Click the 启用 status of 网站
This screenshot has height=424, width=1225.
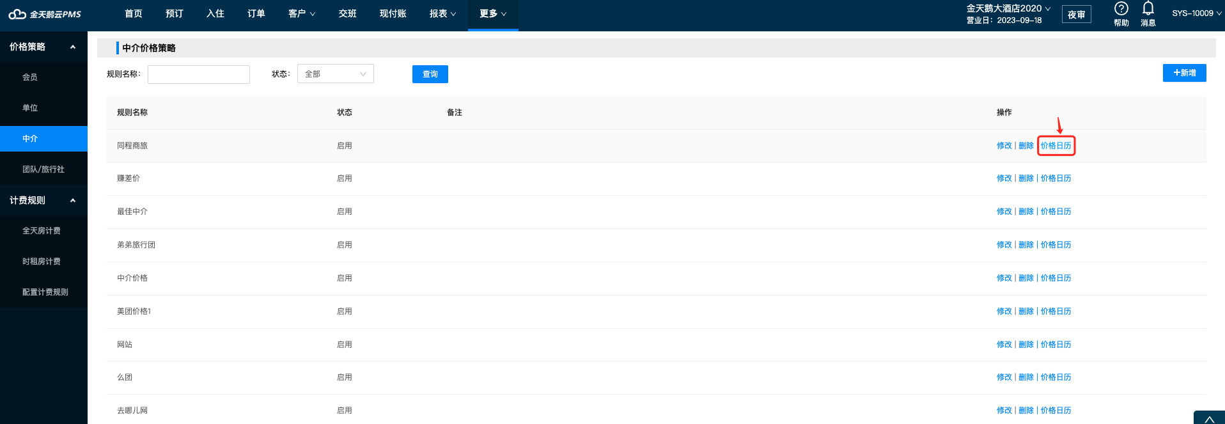coord(345,345)
